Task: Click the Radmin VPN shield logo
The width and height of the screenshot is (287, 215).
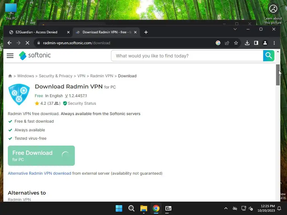Action: 19,94
